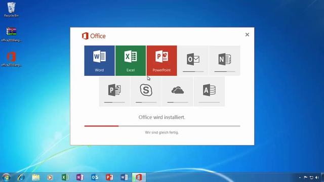324x182 pixels.
Task: Open Windows Media Player from taskbar
Action: click(50, 177)
